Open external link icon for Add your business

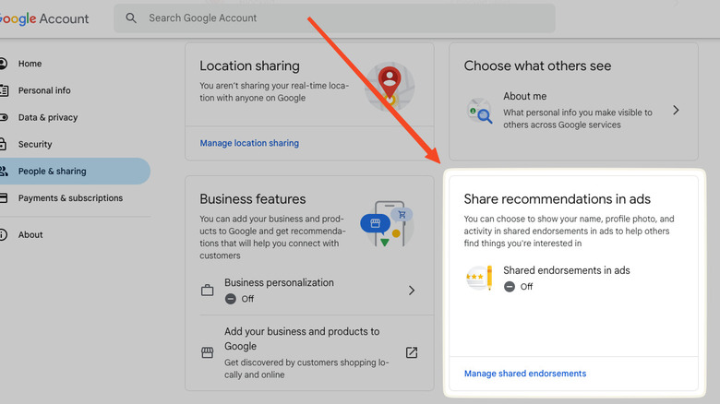412,352
